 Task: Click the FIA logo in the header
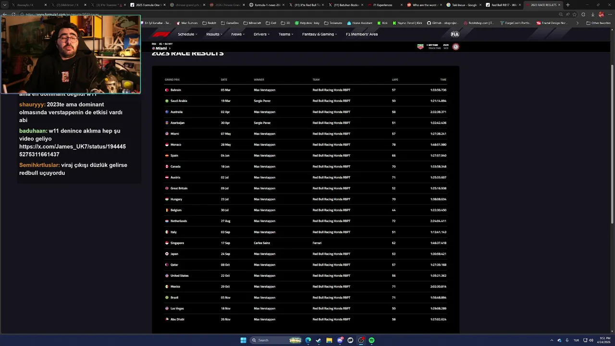point(455,34)
